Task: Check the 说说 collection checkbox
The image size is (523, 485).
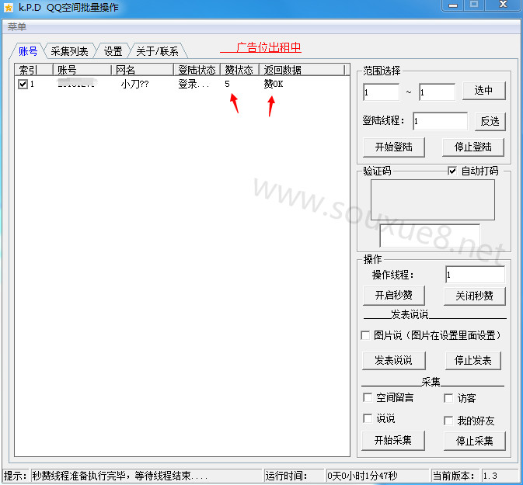Action: pyautogui.click(x=368, y=418)
